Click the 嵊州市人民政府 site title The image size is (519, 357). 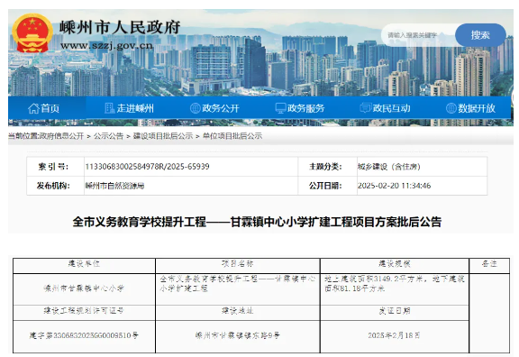click(x=120, y=27)
